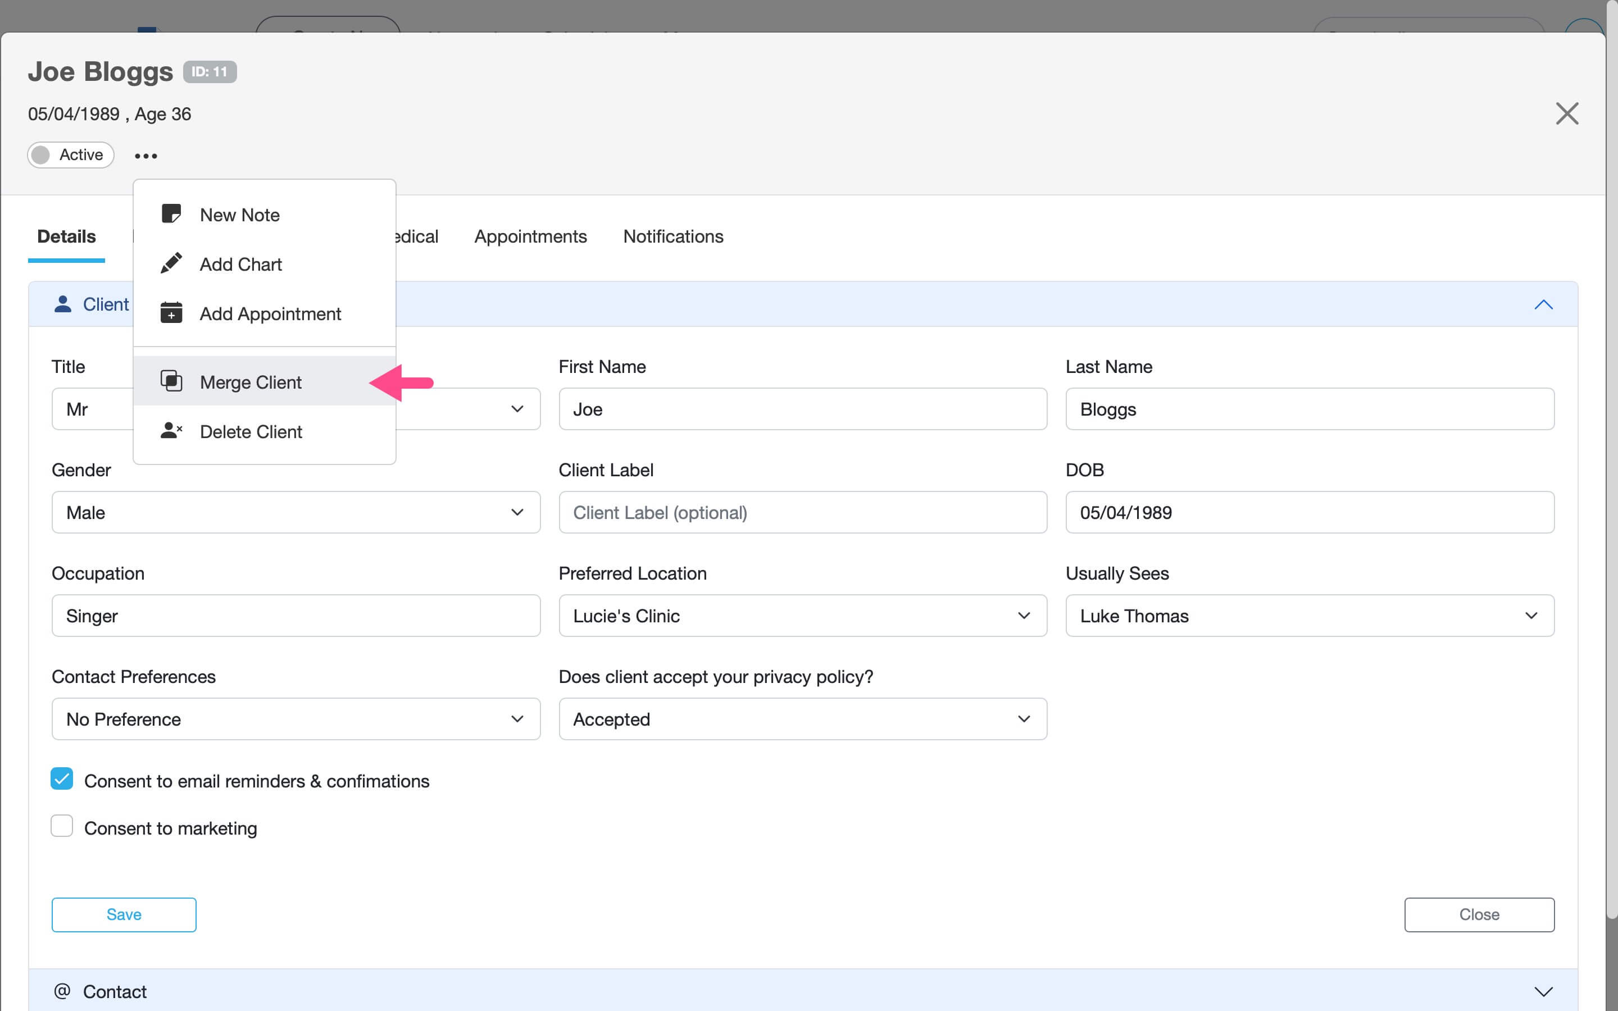The width and height of the screenshot is (1618, 1011).
Task: Click the Occupation input field
Action: tap(296, 616)
